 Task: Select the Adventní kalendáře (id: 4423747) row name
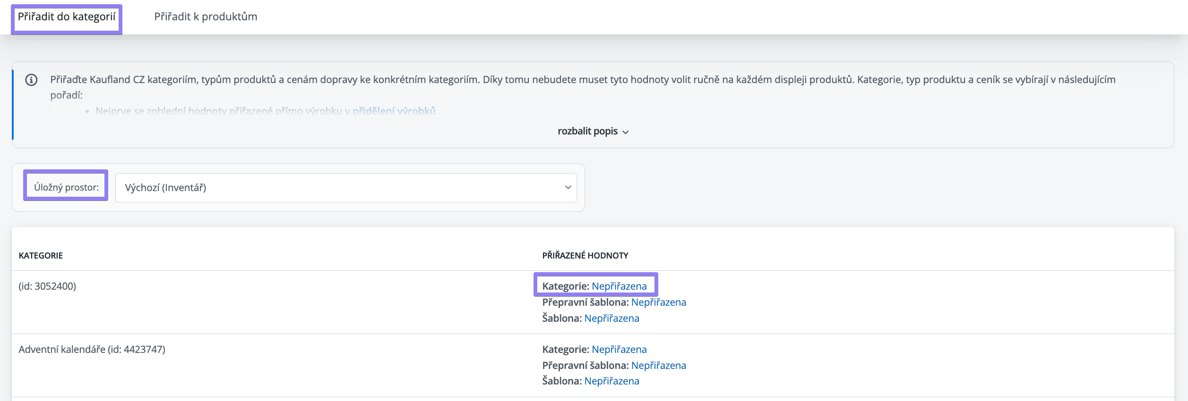point(92,349)
